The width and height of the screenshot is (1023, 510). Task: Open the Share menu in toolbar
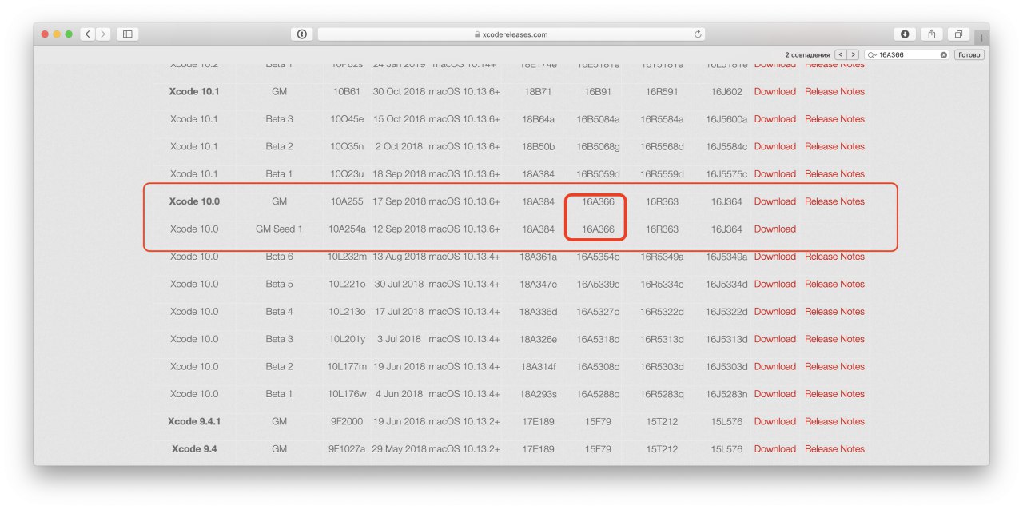coord(931,34)
